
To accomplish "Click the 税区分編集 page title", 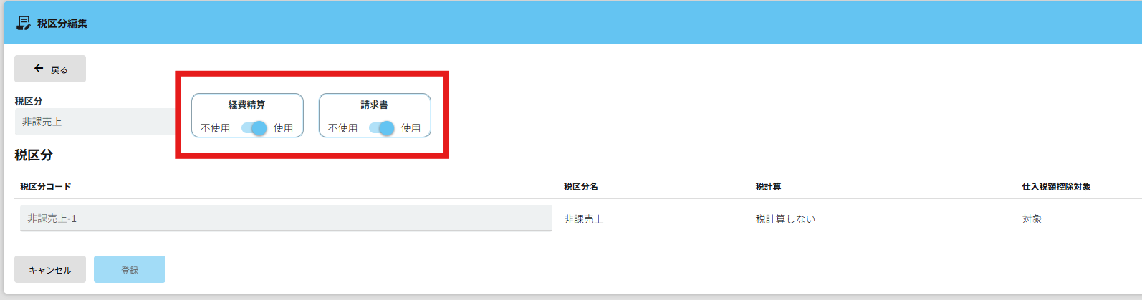I will (62, 24).
